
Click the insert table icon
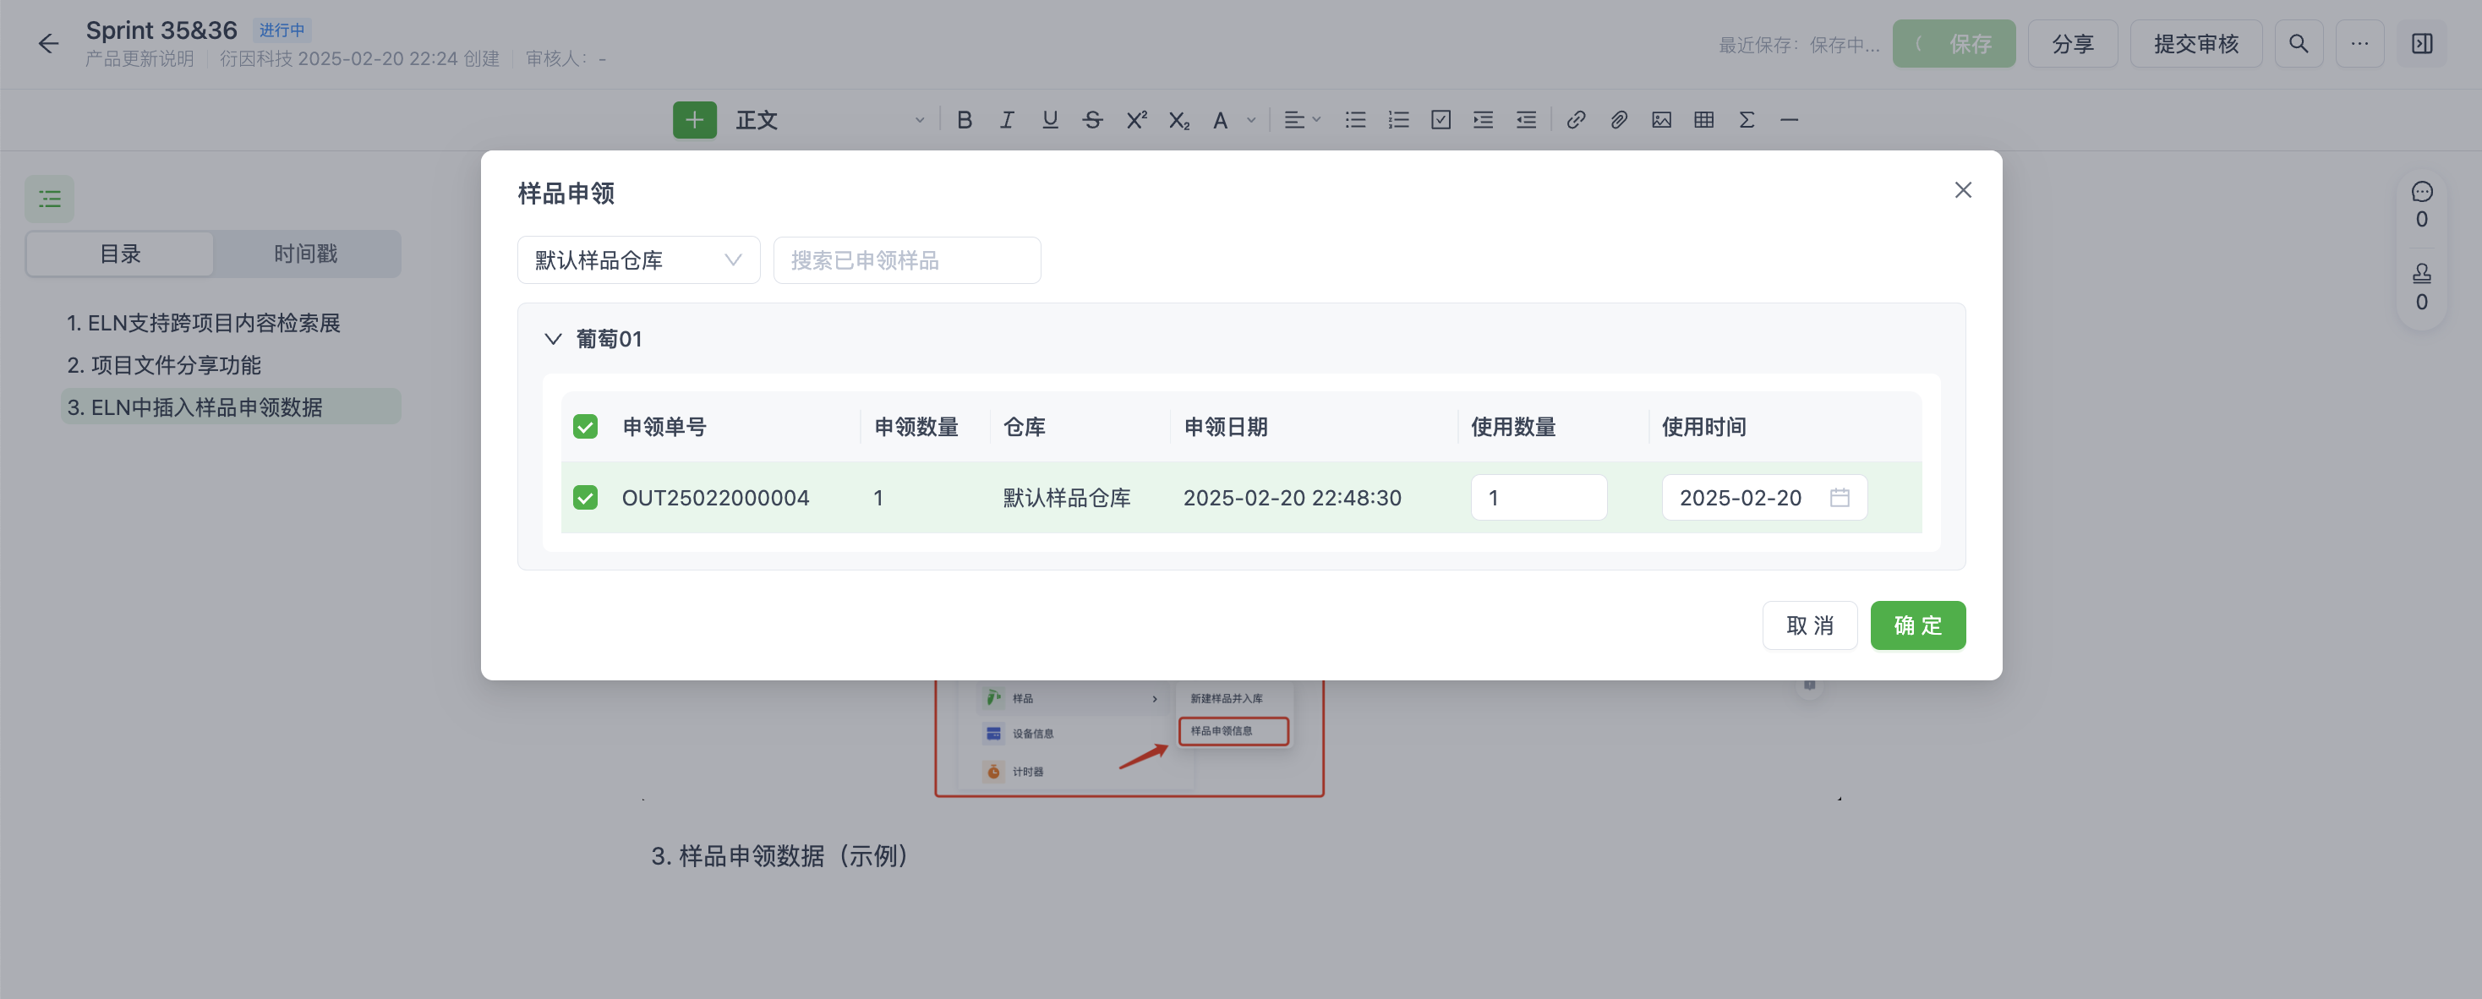tap(1703, 119)
